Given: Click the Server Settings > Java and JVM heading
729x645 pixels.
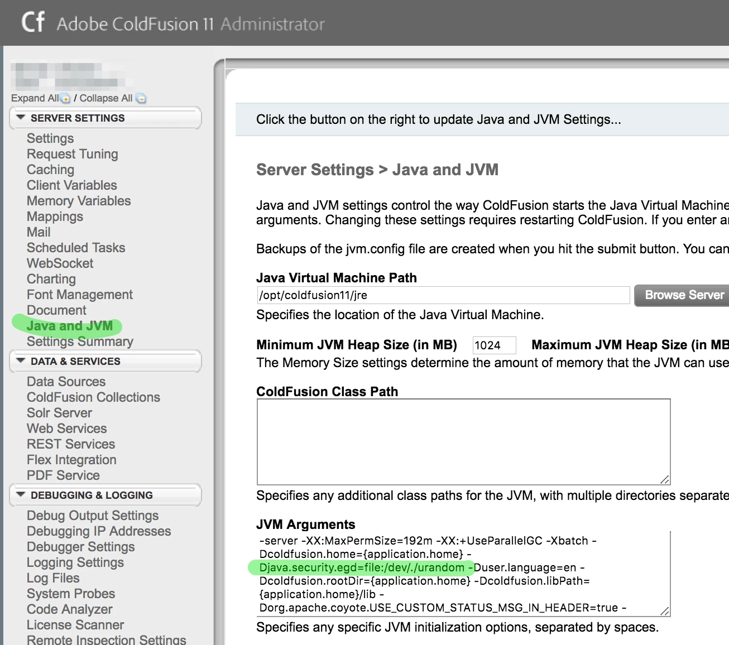Looking at the screenshot, I should (377, 170).
